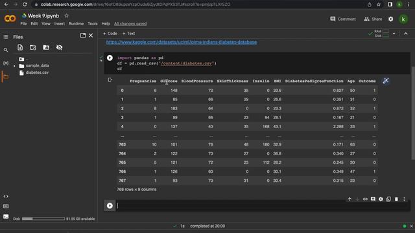Screen dimensions: 415x233
Task: Click browser back arrow
Action: [6, 5]
